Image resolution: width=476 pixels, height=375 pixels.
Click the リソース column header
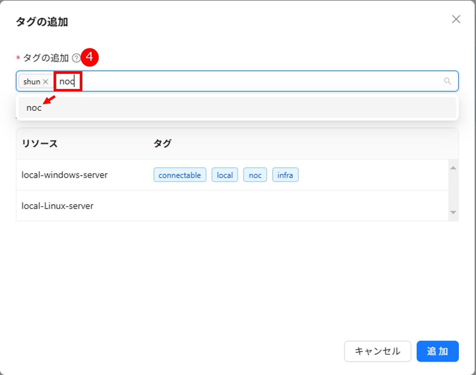[40, 143]
